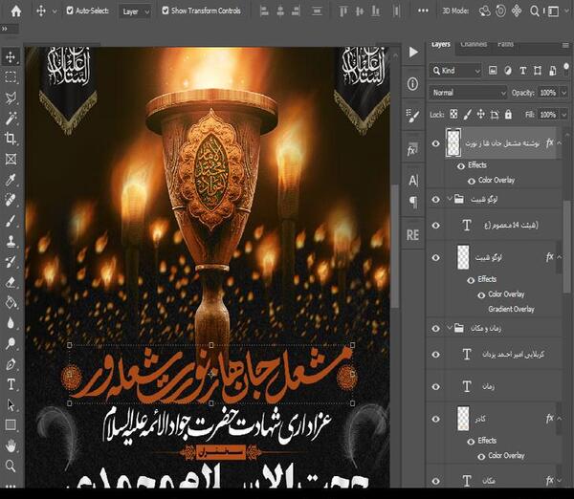The height and width of the screenshot is (499, 574).
Task: Collapse effects of the کادر layer
Action: tap(560, 419)
